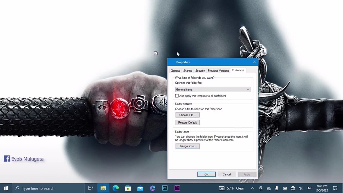The image size is (343, 193).
Task: Open OneDrive cloud tray icon
Action: tap(269, 188)
